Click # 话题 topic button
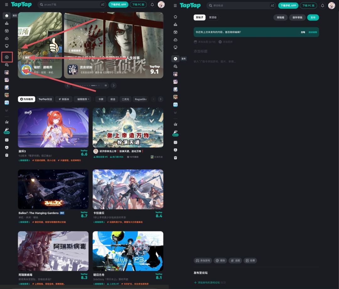The image size is (339, 289). click(235, 261)
